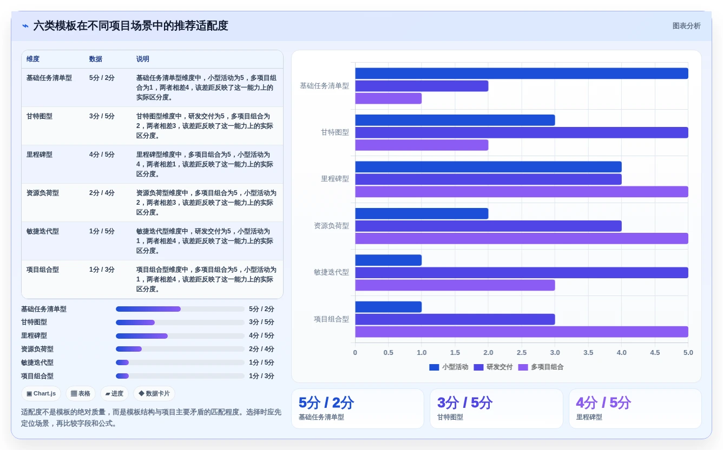Select the 敏捷迭代型 table row label

[43, 231]
